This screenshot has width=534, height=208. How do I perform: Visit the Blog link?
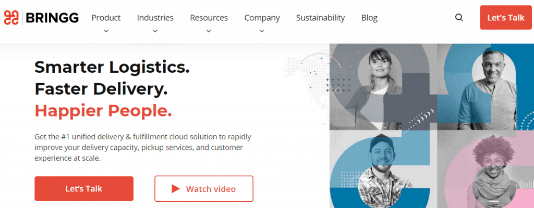(369, 18)
